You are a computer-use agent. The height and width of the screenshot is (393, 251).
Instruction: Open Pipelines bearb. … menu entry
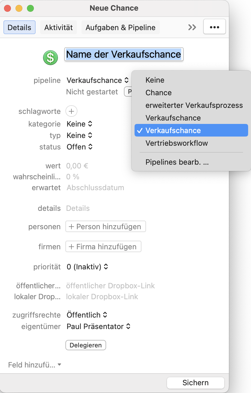177,162
